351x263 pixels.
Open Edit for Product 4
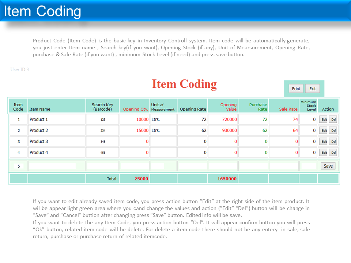coord(324,152)
